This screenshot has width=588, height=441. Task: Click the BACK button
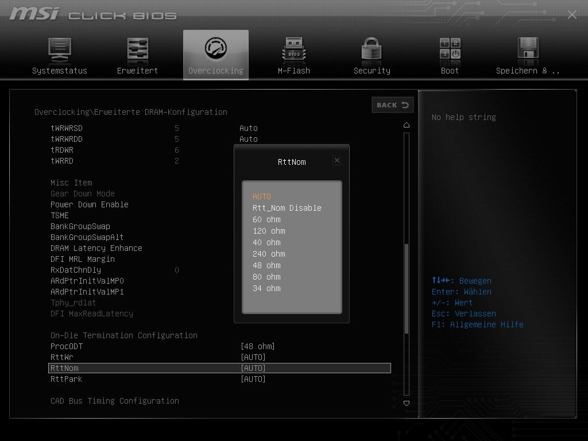tap(392, 105)
